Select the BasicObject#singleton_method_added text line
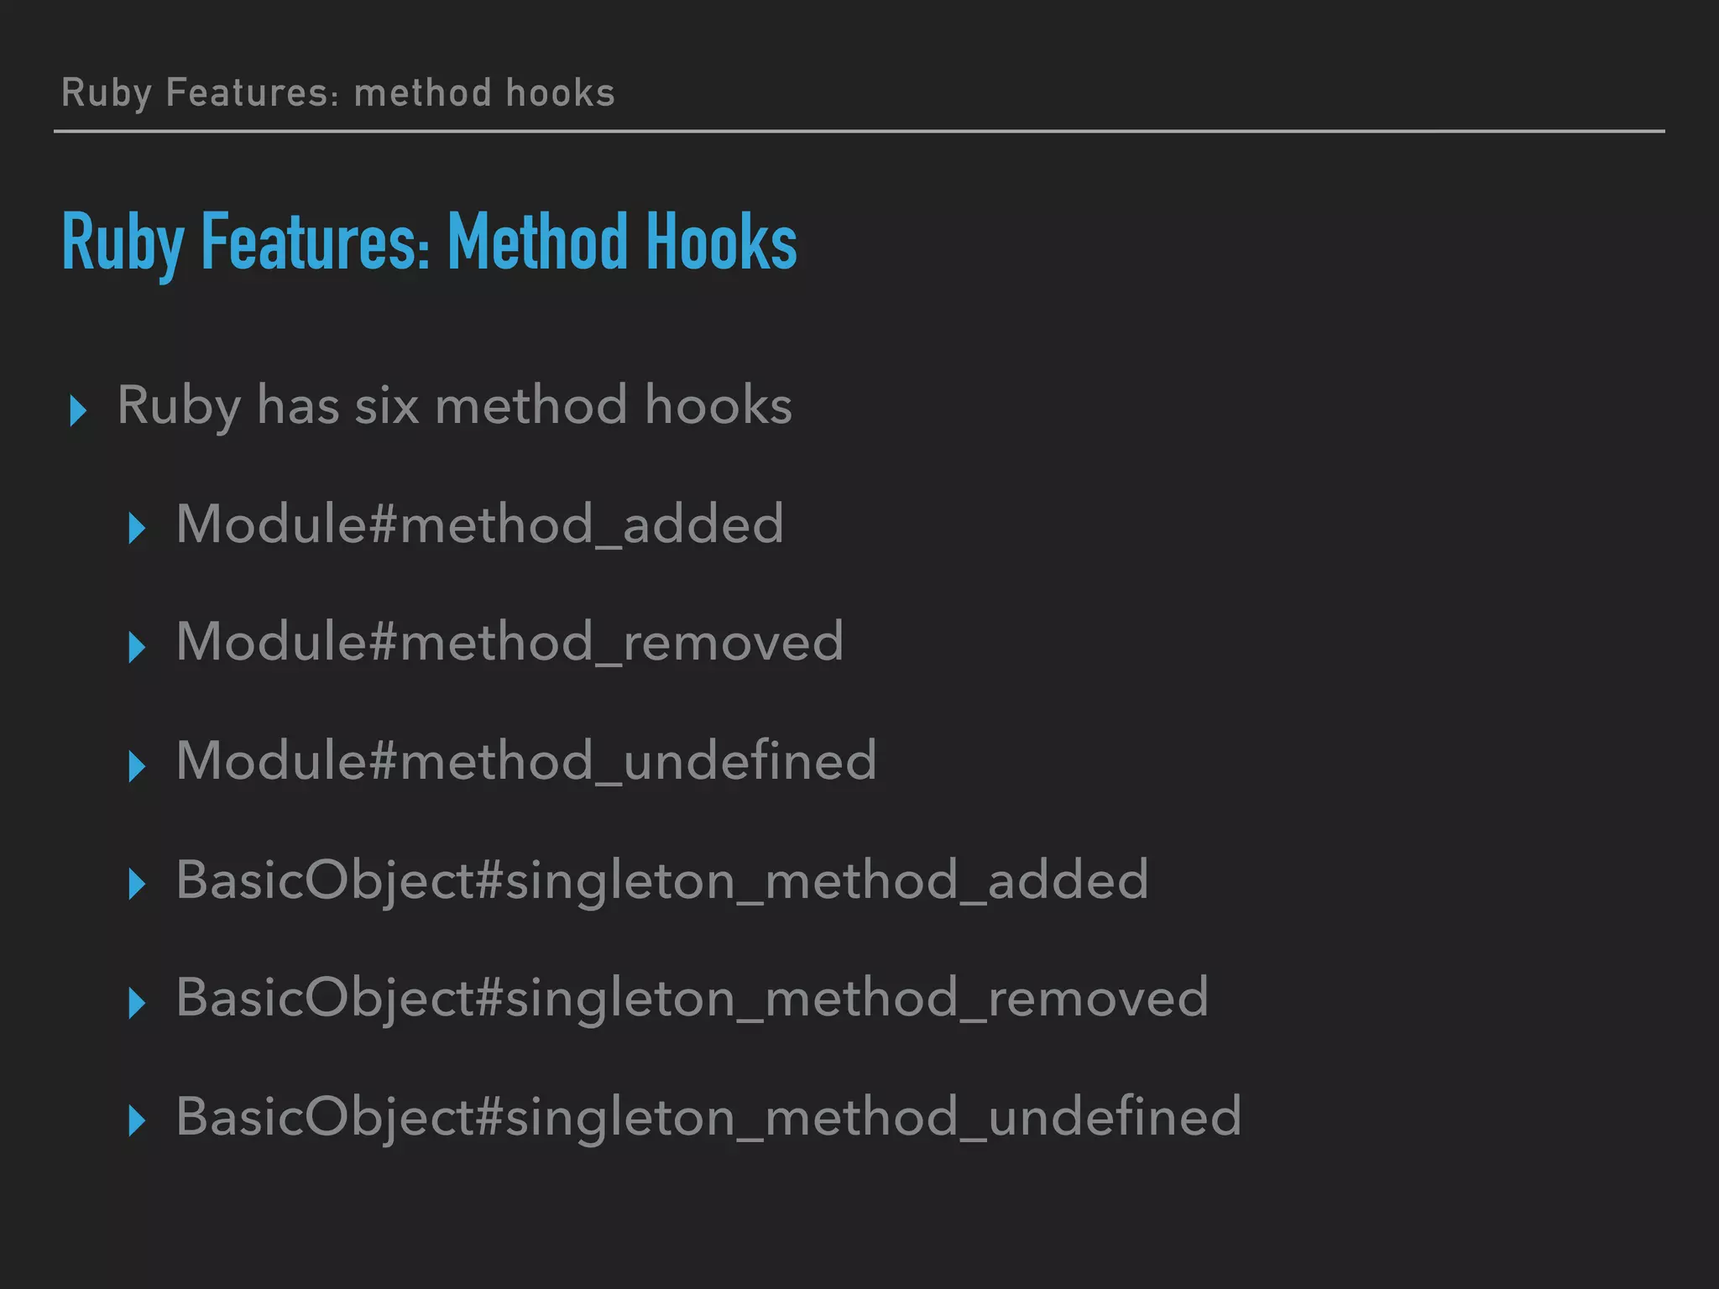 click(662, 880)
